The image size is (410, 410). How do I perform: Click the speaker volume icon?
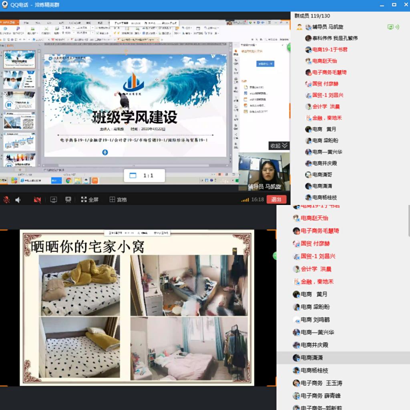tap(18, 200)
